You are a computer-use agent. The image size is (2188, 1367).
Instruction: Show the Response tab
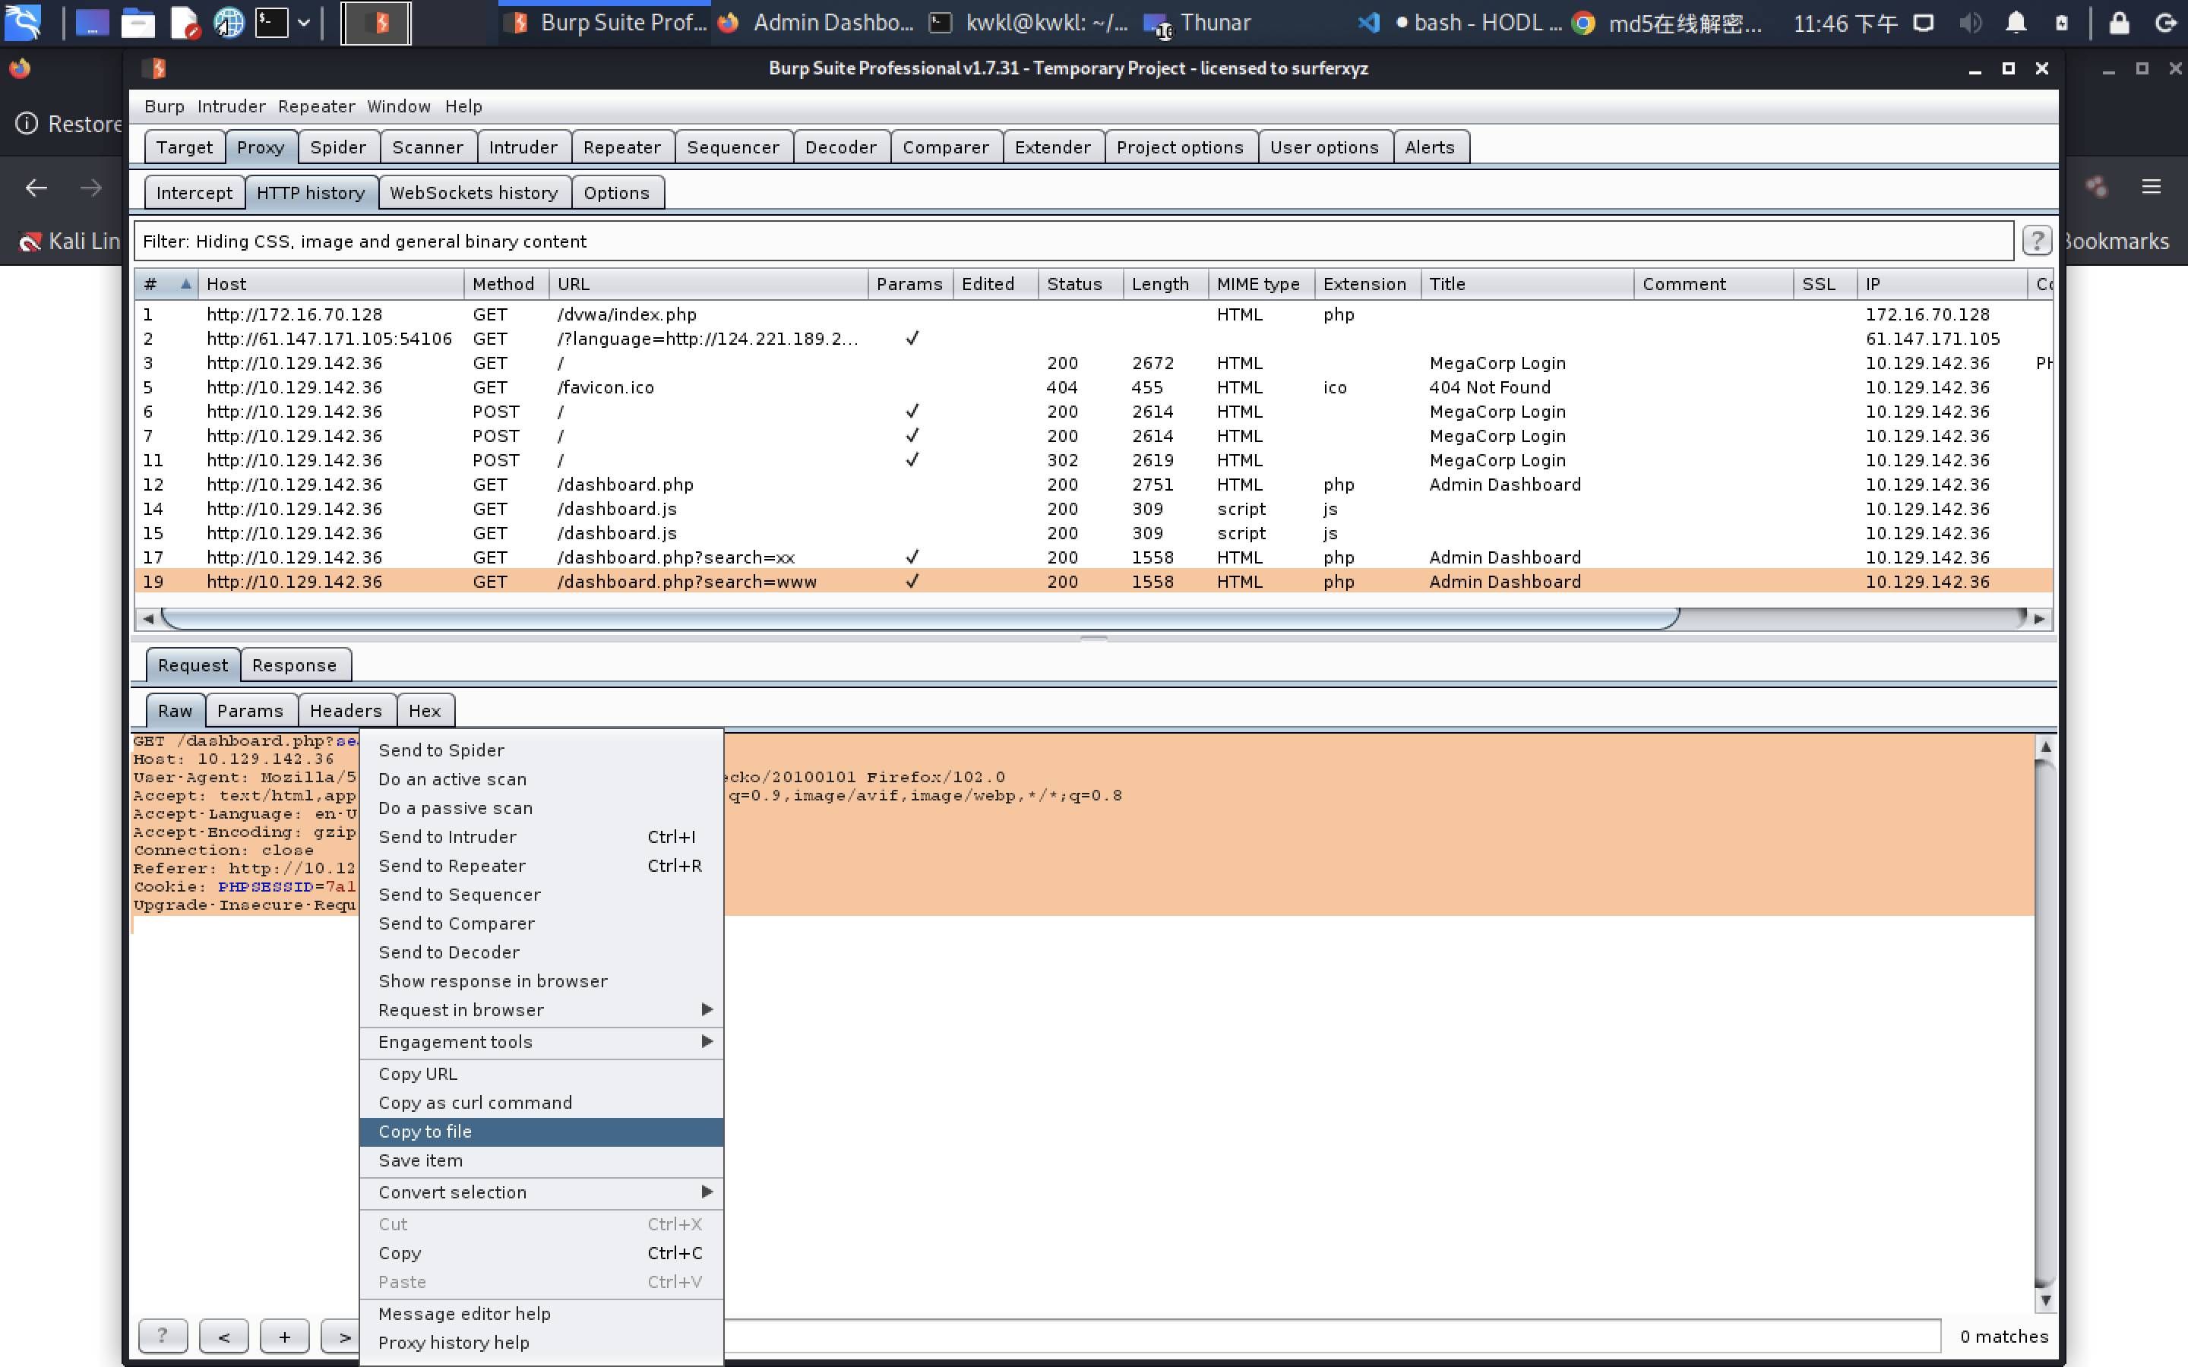click(x=295, y=665)
